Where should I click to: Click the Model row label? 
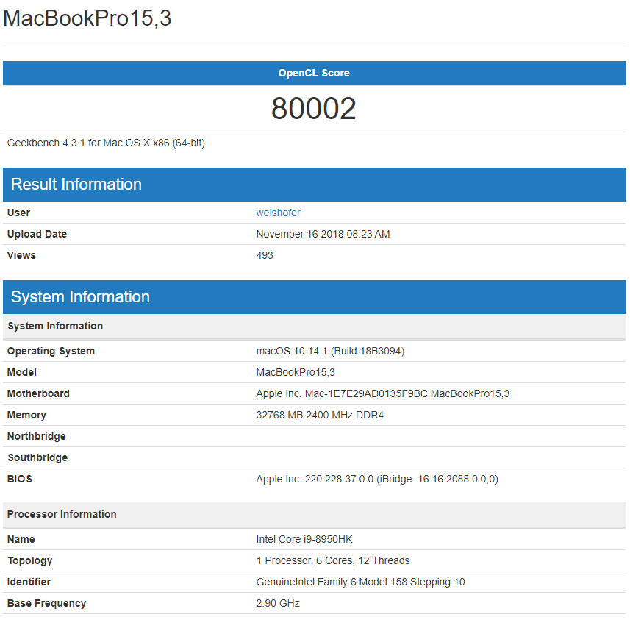[x=22, y=372]
